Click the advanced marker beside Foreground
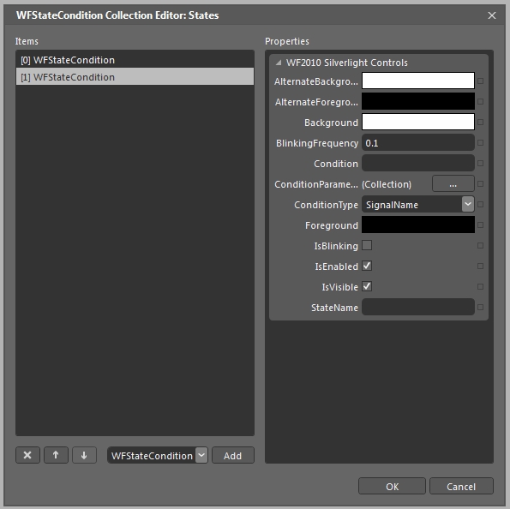Image resolution: width=510 pixels, height=509 pixels. tap(480, 225)
